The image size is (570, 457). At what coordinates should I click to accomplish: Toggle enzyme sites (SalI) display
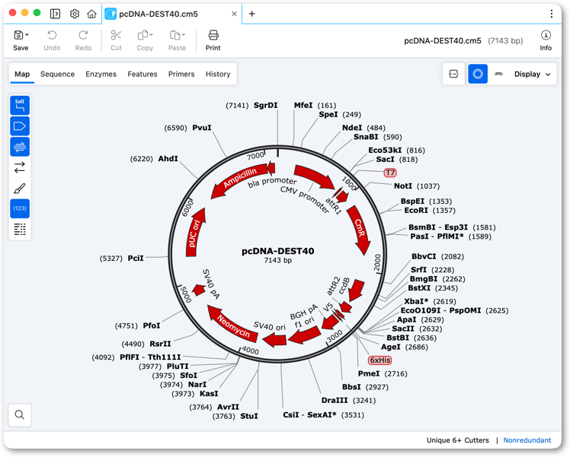click(20, 105)
